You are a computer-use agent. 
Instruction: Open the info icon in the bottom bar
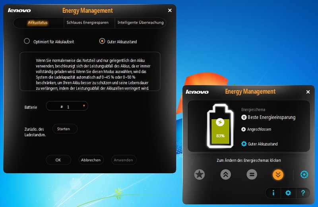[273, 193]
